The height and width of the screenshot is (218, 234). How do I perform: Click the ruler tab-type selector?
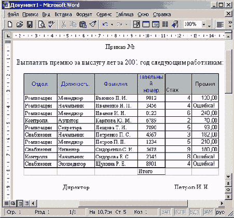[8, 36]
